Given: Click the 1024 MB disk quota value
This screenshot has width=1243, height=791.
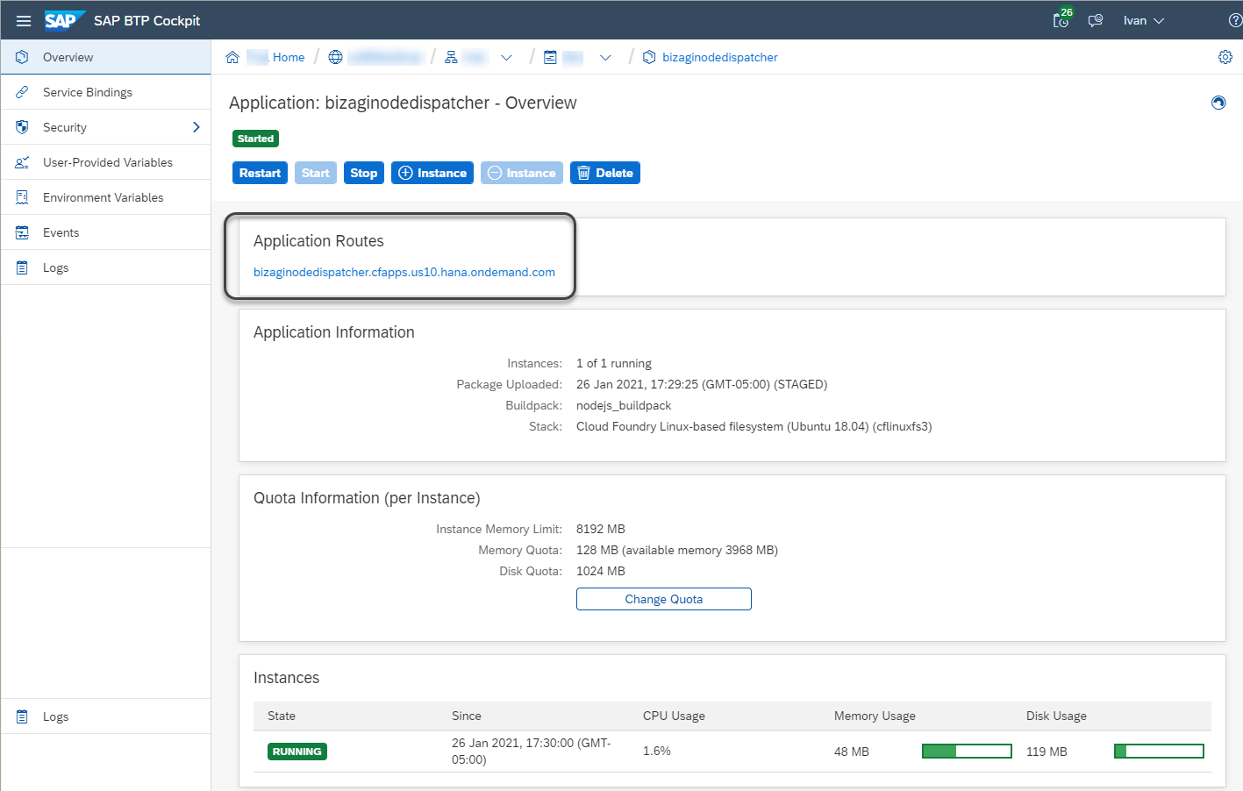Looking at the screenshot, I should (x=601, y=571).
